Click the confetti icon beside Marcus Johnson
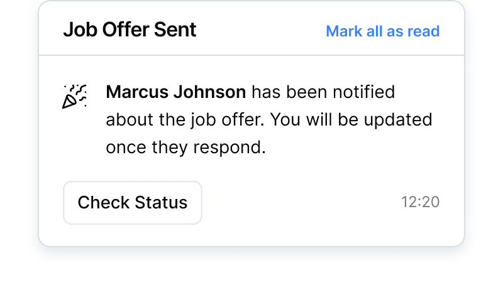 (74, 95)
